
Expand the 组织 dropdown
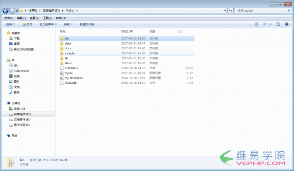click(11, 24)
